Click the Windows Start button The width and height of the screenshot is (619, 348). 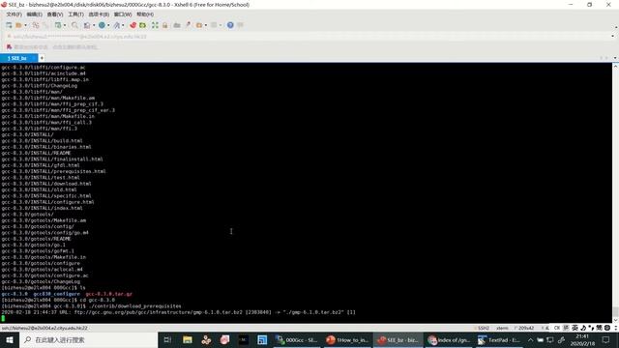pos(10,339)
